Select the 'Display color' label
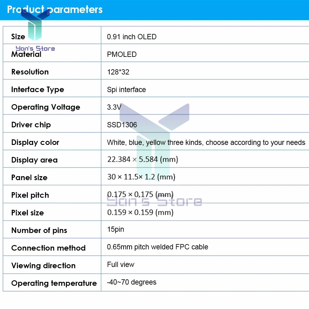Image resolution: width=309 pixels, height=309 pixels. point(35,142)
